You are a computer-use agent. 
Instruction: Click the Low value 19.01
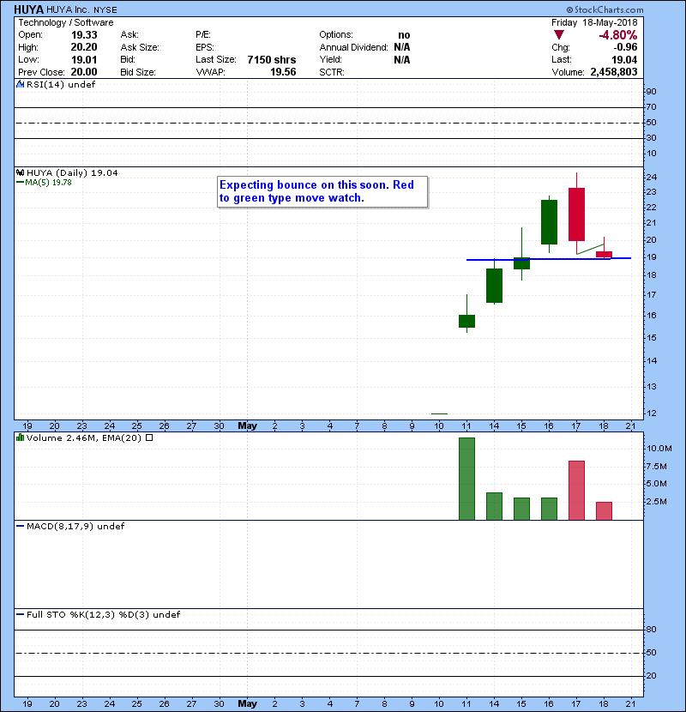tap(84, 59)
